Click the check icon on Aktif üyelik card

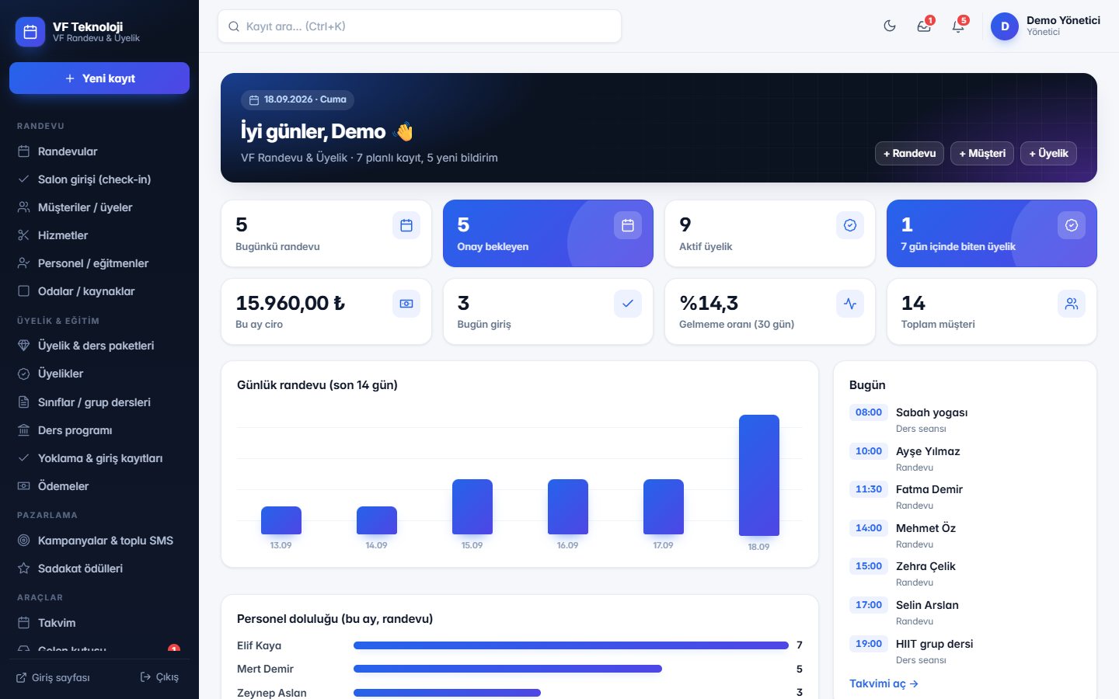pos(850,225)
